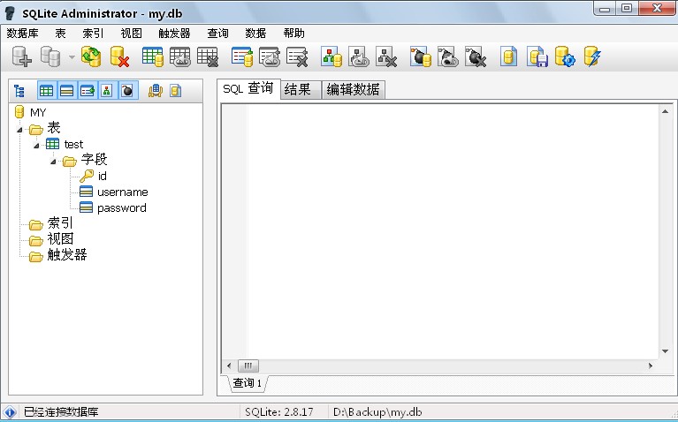678x422 pixels.
Task: Click the delete trigger bomb icon
Action: pos(476,57)
